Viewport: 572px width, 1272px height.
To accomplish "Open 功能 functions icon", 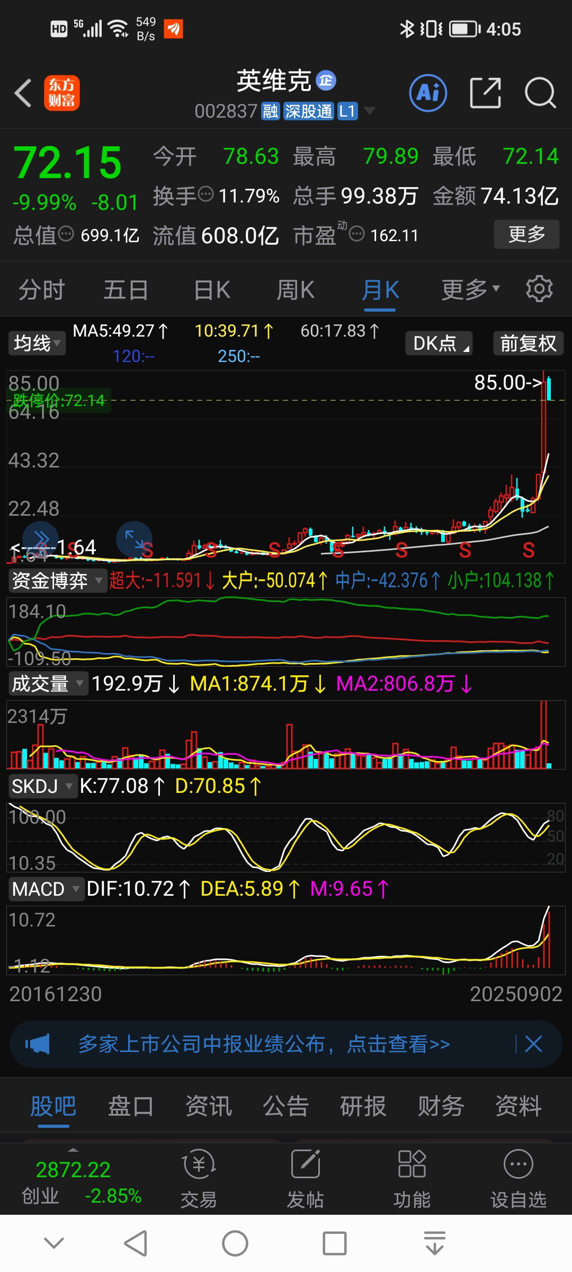I will tap(412, 1178).
